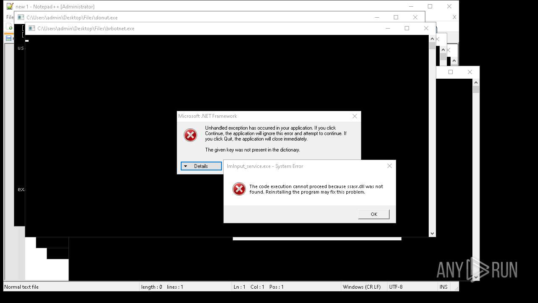Screen dimensions: 538x303
Task: Click the brbotnet.exe vertical scrollbar thumb
Action: (x=432, y=46)
